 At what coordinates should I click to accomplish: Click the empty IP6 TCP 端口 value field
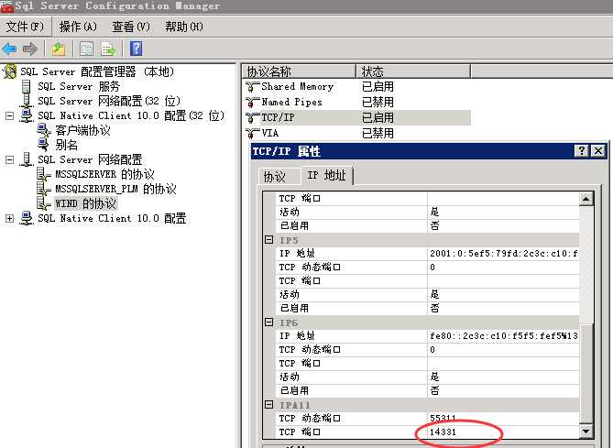coord(503,363)
